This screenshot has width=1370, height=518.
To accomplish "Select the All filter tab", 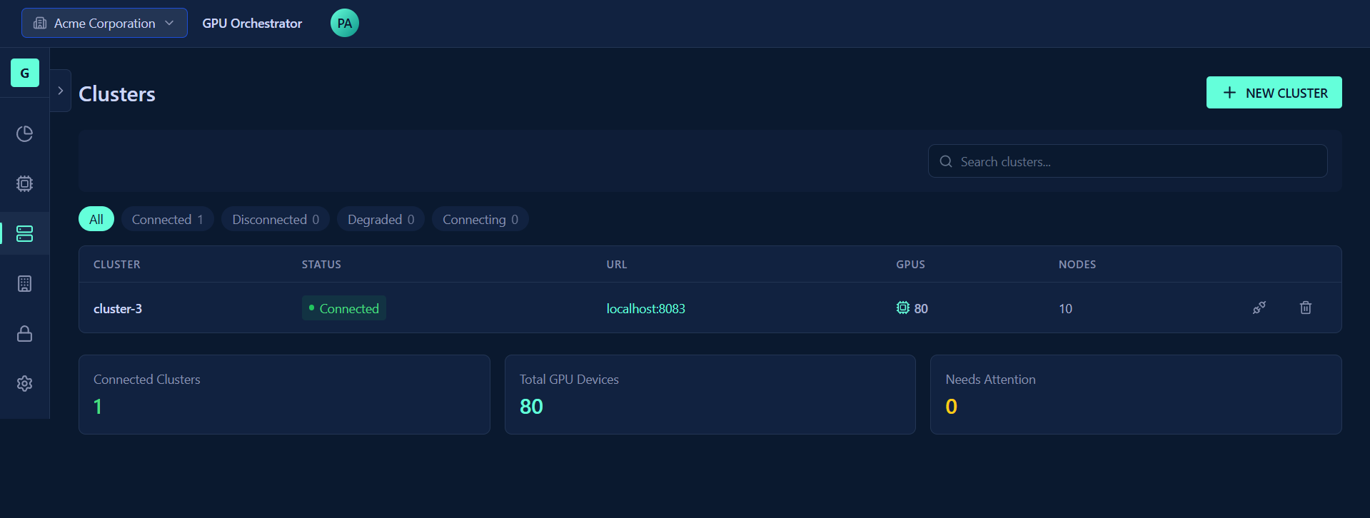I will 96,220.
